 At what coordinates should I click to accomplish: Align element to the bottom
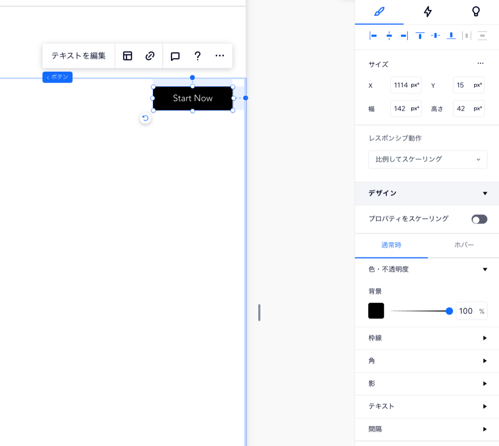[x=451, y=35]
